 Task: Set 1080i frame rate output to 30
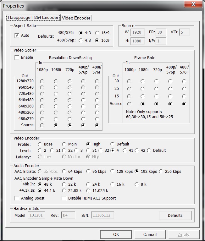[143, 81]
